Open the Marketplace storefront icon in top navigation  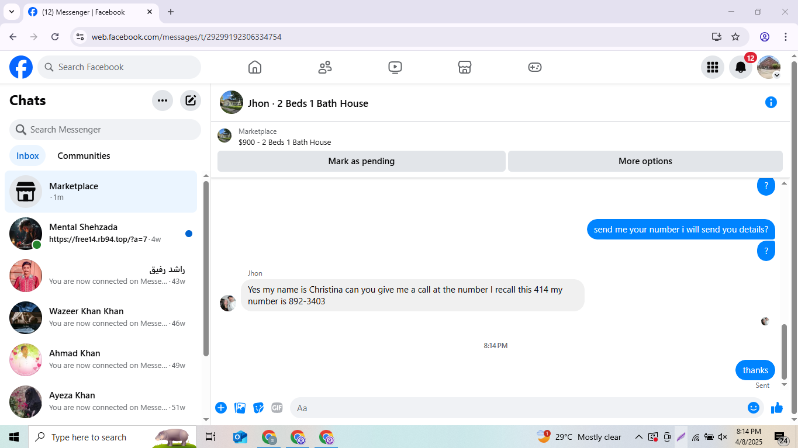tap(465, 67)
